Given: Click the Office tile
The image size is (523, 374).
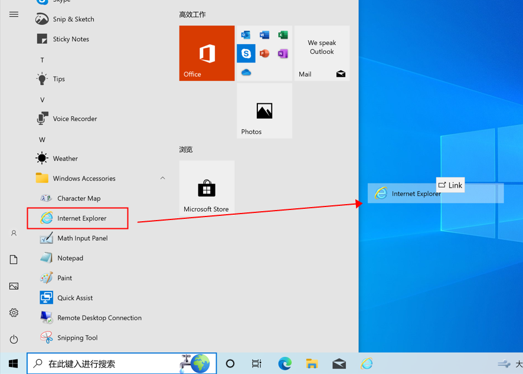Looking at the screenshot, I should 207,53.
